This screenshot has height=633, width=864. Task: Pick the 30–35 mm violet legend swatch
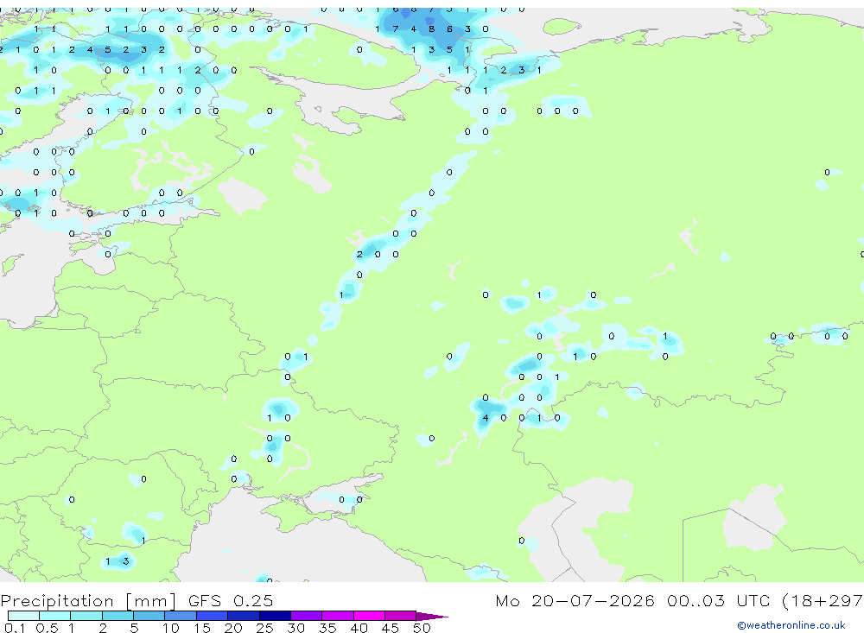[x=307, y=616]
